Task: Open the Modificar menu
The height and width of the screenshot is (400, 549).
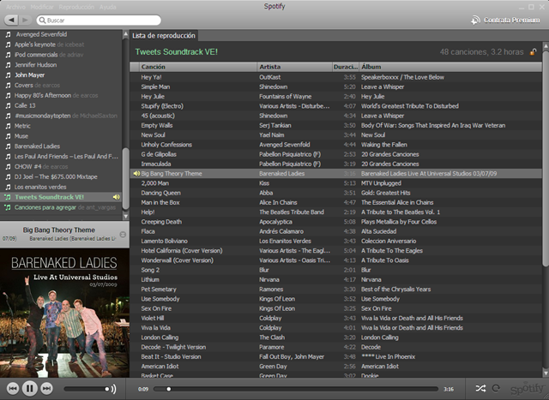Action: [42, 7]
